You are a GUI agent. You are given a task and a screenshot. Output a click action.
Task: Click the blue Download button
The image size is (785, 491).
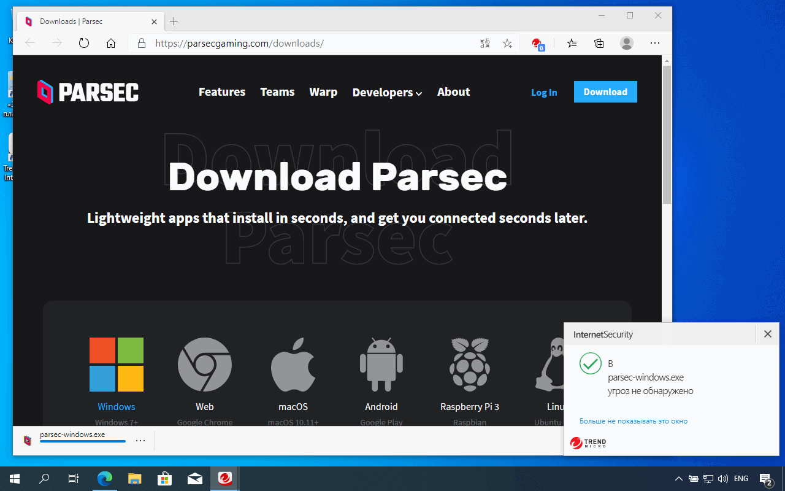point(605,92)
